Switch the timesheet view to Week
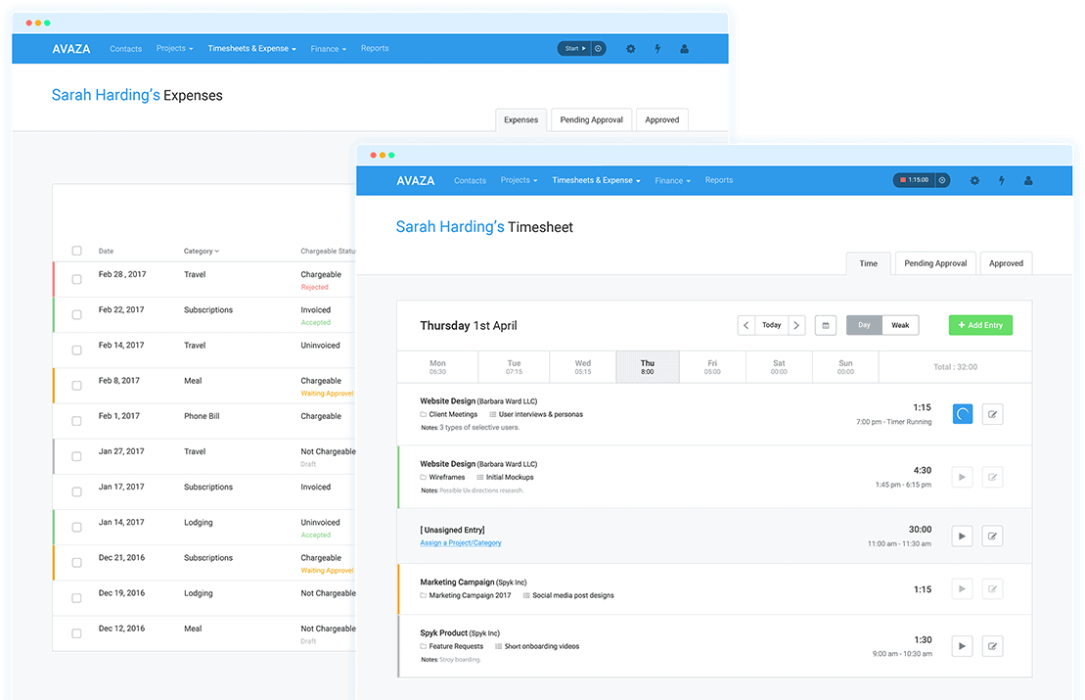 tap(899, 324)
